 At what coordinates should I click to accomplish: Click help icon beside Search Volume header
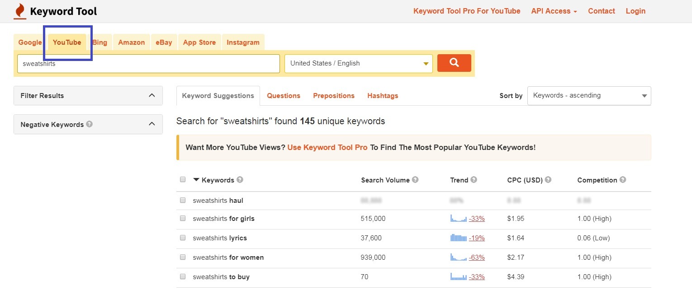(415, 179)
